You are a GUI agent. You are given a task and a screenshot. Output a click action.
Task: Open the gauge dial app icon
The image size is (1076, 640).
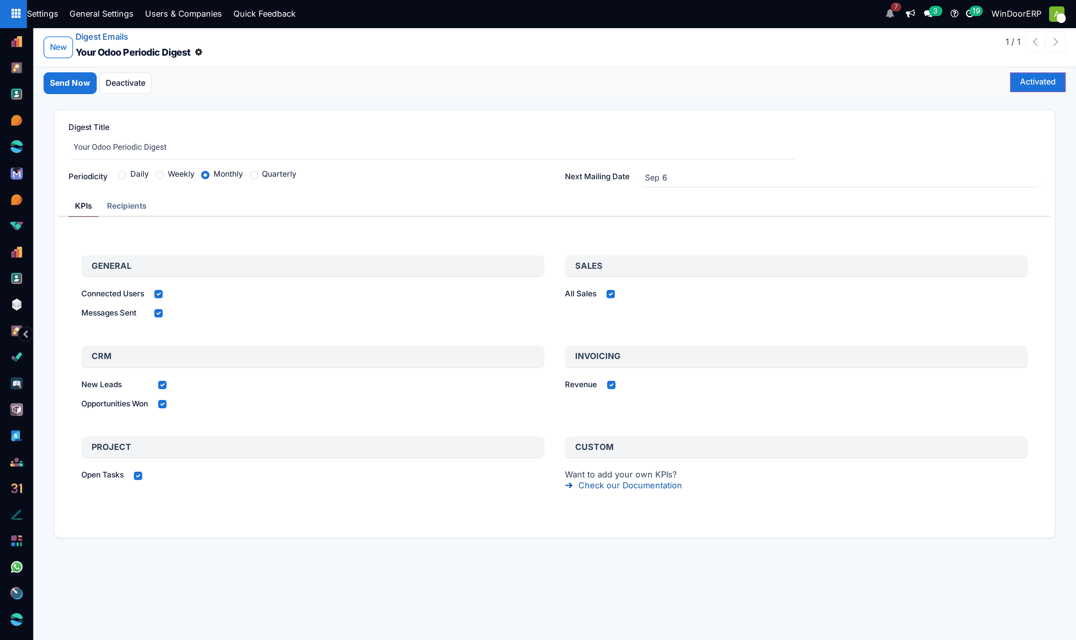16,593
